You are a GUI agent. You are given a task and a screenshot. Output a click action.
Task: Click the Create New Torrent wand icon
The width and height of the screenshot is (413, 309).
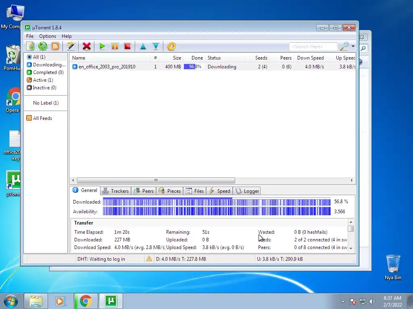pos(71,47)
